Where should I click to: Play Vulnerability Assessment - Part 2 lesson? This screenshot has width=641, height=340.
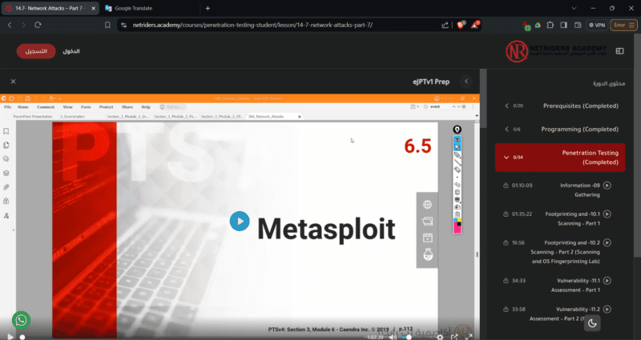coord(607,309)
